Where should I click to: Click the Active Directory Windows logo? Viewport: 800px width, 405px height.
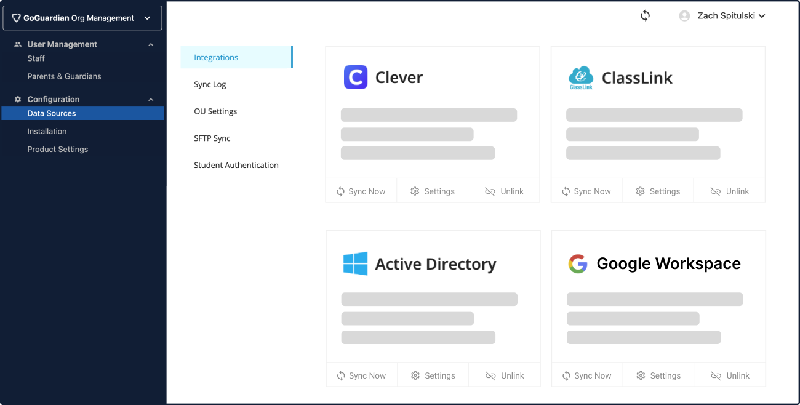356,263
